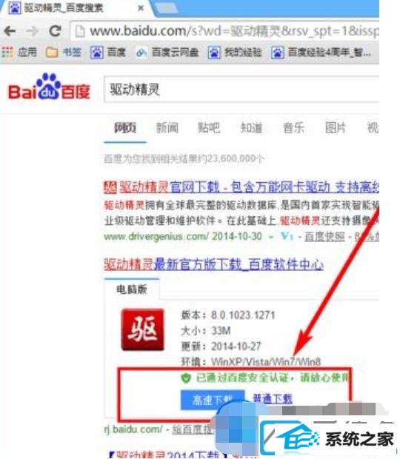Click the 普通下载 link
This screenshot has width=400, height=459.
[x=273, y=399]
